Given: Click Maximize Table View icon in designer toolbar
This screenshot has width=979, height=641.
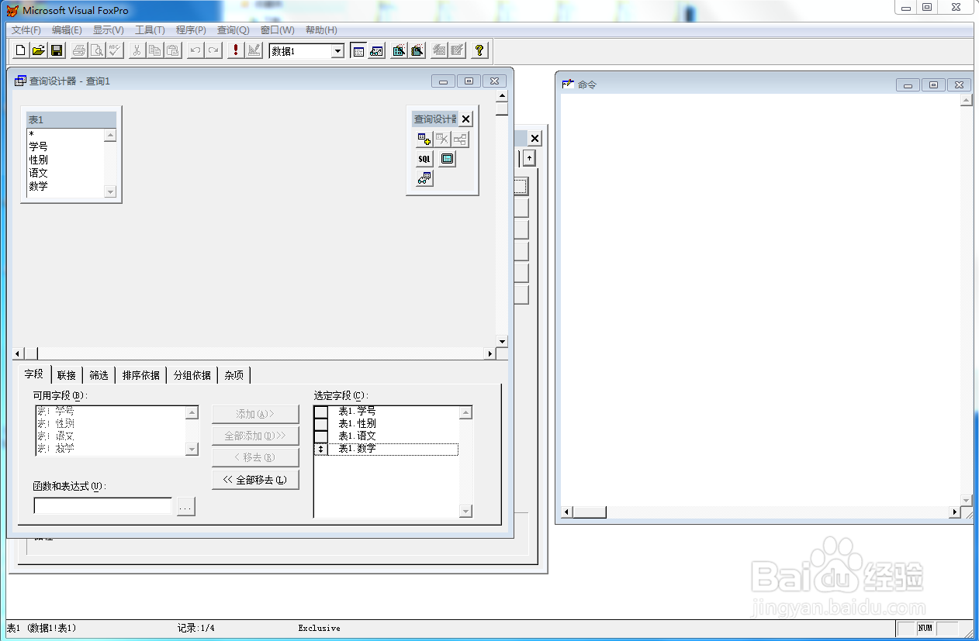Looking at the screenshot, I should [x=448, y=159].
